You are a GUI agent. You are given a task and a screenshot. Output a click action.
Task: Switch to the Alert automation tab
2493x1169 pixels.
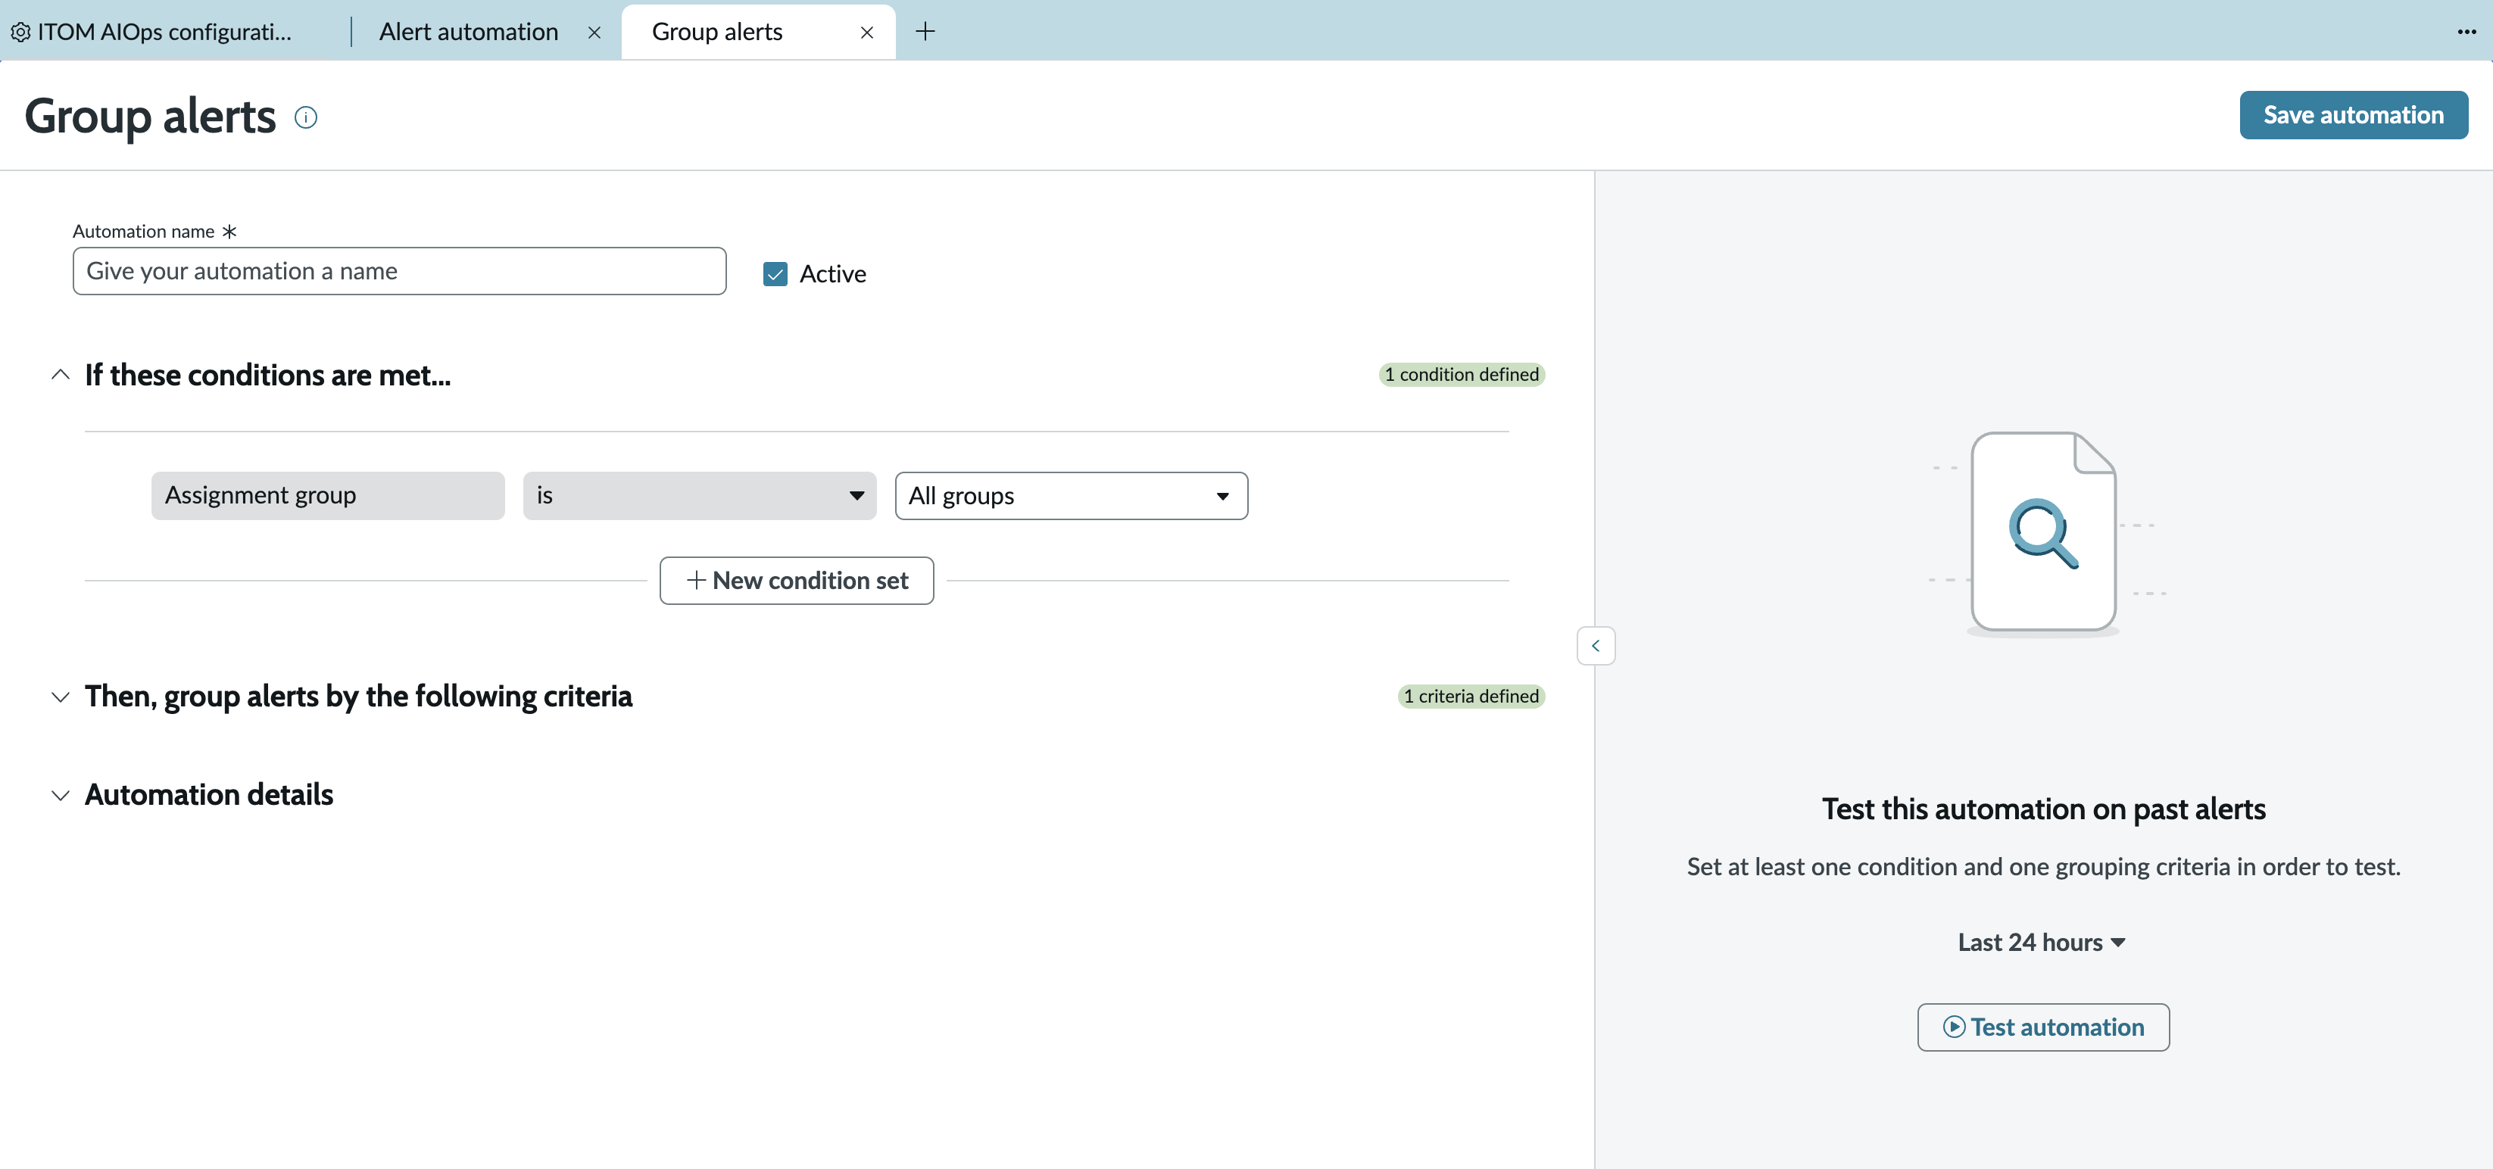(469, 32)
